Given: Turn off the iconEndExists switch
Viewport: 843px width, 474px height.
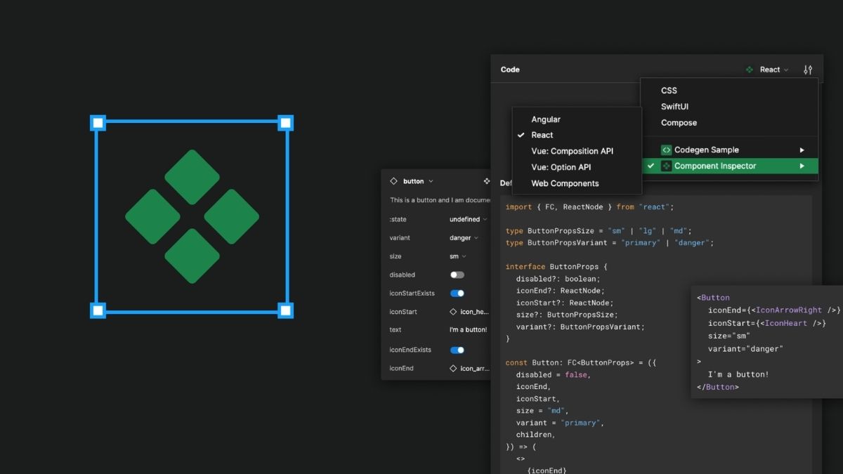Looking at the screenshot, I should [x=457, y=350].
